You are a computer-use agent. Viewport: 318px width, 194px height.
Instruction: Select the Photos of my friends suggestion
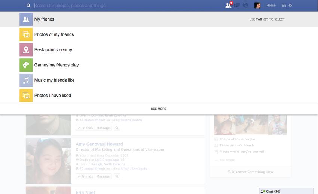click(x=54, y=34)
